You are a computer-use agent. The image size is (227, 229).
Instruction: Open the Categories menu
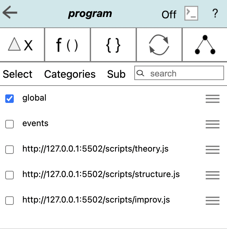70,74
